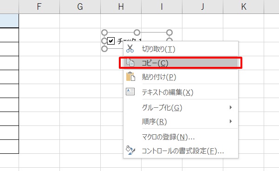Click the edit text icon
279x171 pixels.
(130, 92)
